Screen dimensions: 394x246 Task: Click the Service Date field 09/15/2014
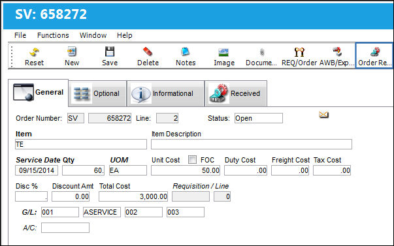[x=37, y=170]
